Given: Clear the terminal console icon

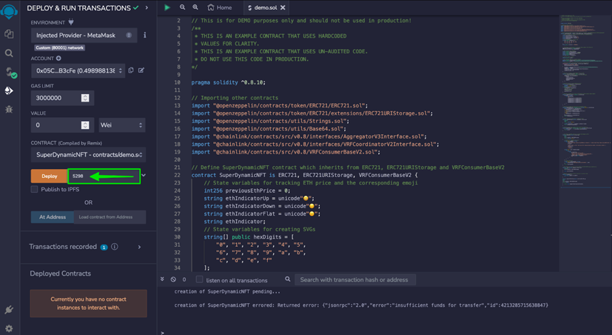Looking at the screenshot, I should click(173, 280).
